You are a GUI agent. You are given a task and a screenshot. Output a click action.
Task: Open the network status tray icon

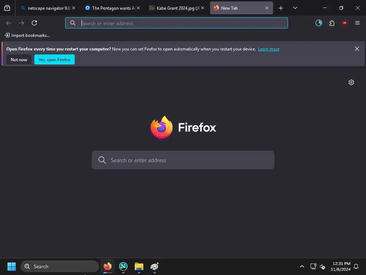313,266
